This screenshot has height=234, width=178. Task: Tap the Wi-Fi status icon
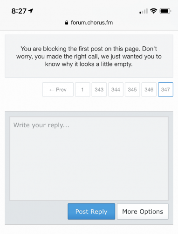[153, 11]
